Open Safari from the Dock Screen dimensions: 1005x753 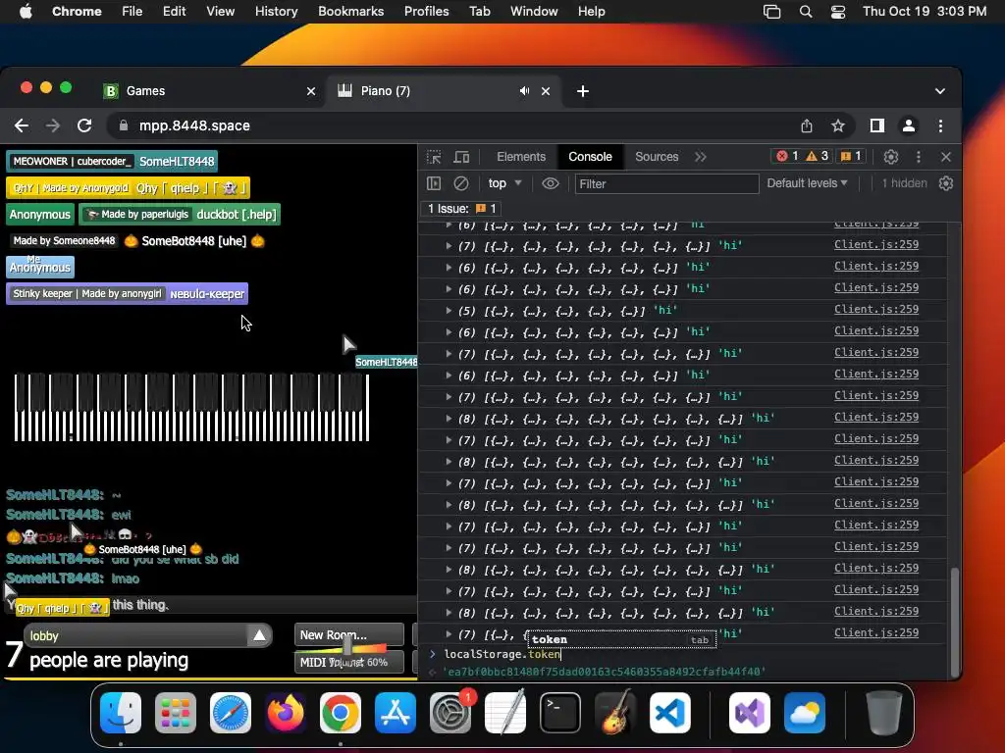[x=231, y=713]
